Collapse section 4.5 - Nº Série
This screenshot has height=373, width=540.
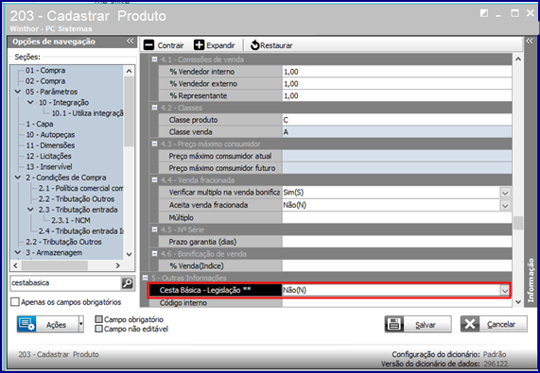(x=154, y=229)
